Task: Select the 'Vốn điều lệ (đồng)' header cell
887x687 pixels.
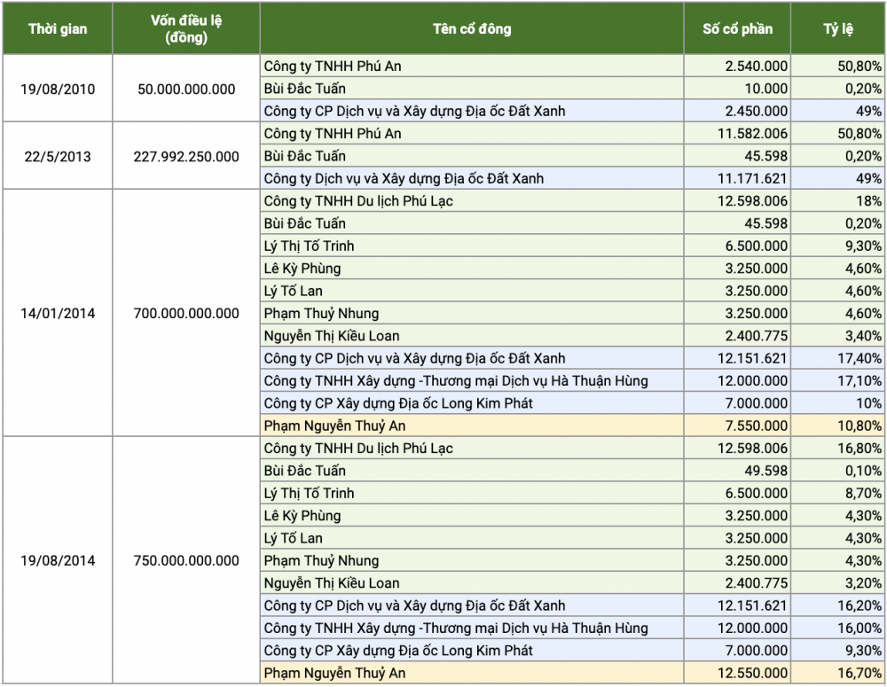Action: point(186,29)
